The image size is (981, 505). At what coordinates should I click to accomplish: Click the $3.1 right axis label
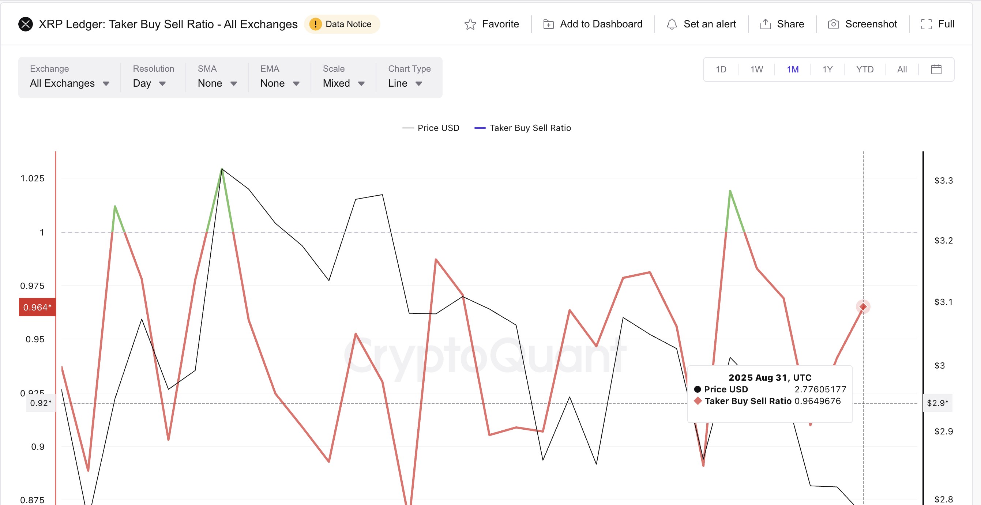point(943,302)
